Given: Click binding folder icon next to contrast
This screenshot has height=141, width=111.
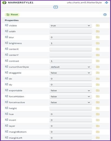Looking at the screenshot, I should click(98, 61).
